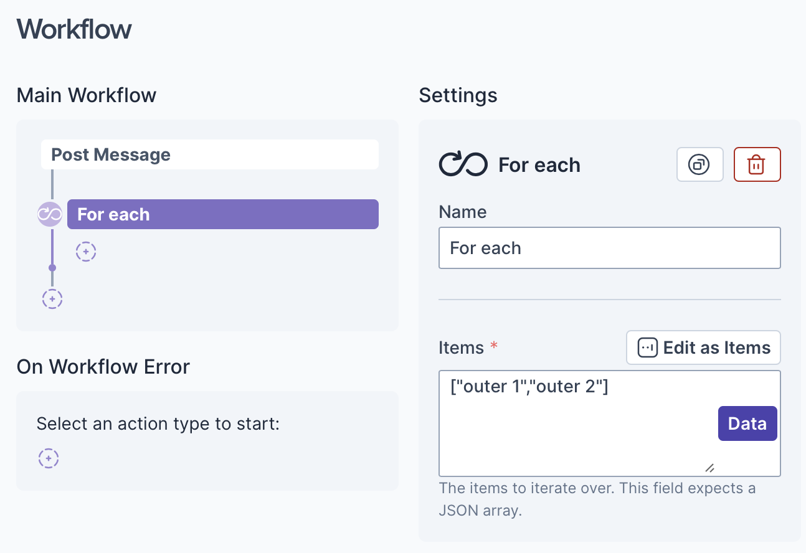806x553 pixels.
Task: Add an action under On Workflow Error
Action: coord(49,458)
